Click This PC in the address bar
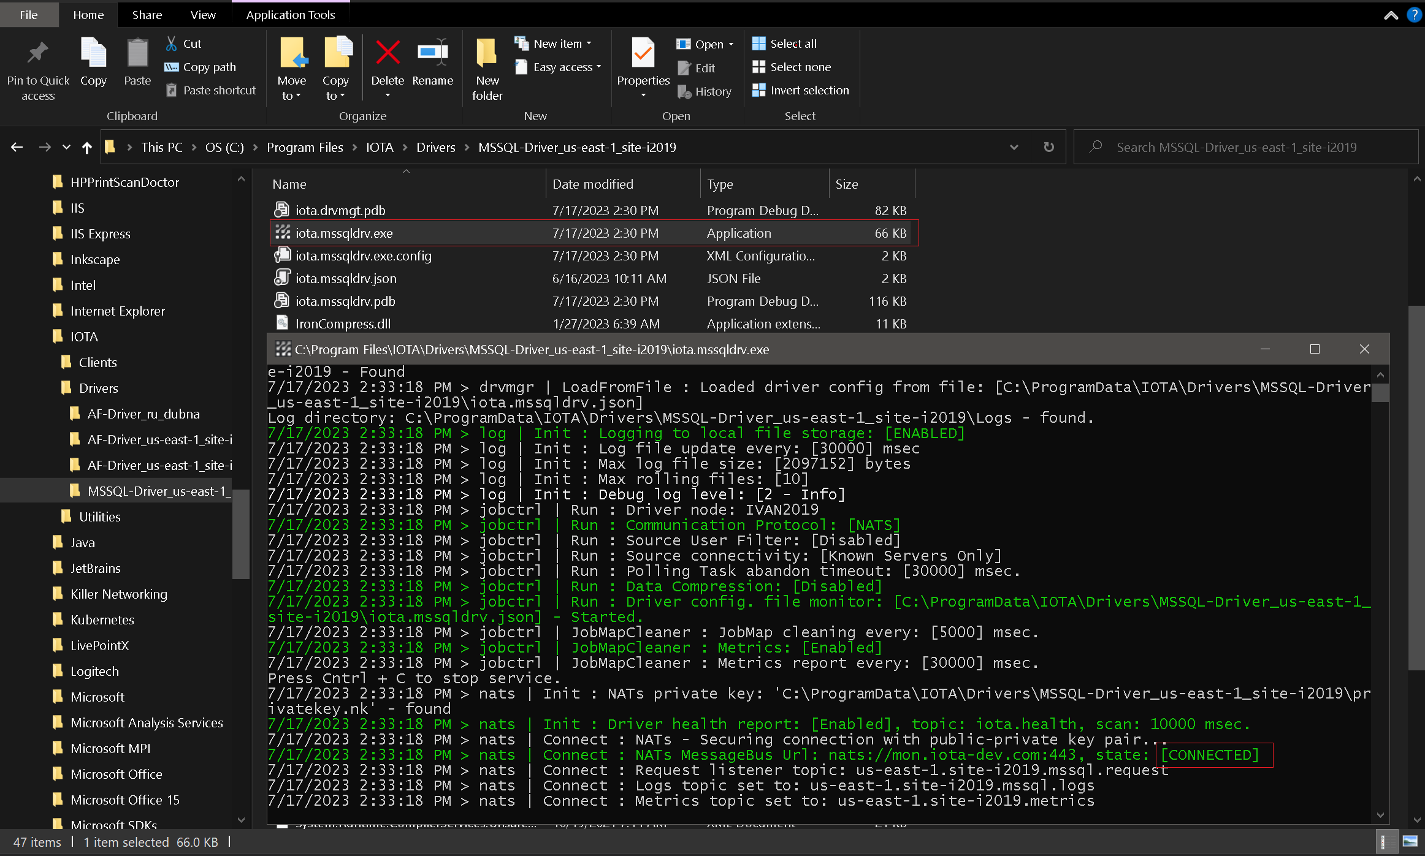 tap(162, 147)
